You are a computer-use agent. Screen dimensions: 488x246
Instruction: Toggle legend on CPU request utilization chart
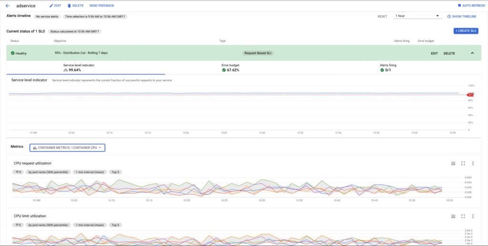(x=453, y=163)
